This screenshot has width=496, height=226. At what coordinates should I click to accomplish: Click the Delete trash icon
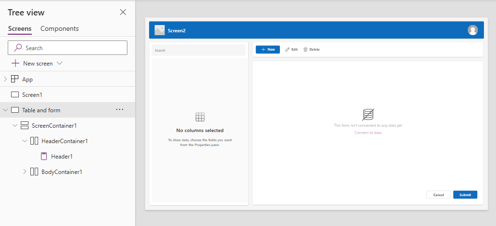pyautogui.click(x=305, y=50)
